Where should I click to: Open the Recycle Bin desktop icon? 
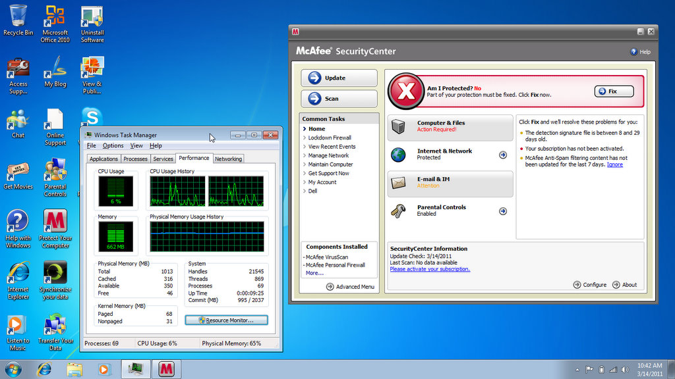(x=18, y=20)
